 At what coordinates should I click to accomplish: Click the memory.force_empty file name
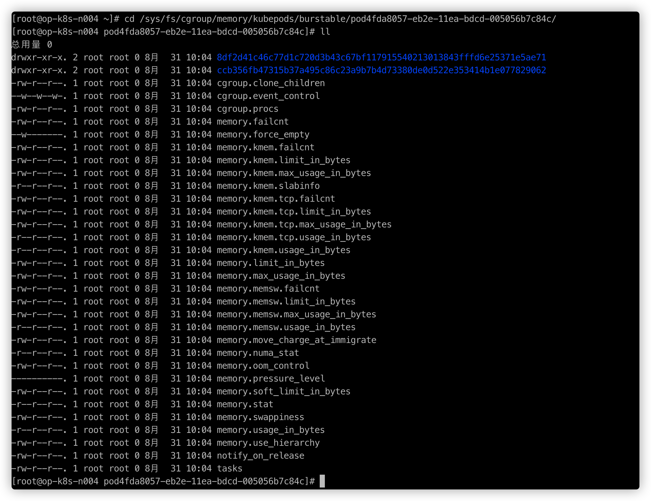(x=263, y=135)
